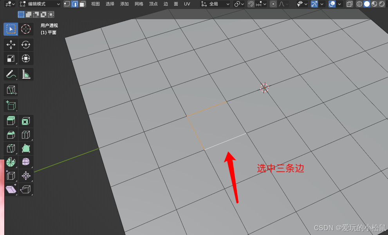Screen dimensions: 388x235
Task: Set material preview shading
Action: (x=374, y=4)
